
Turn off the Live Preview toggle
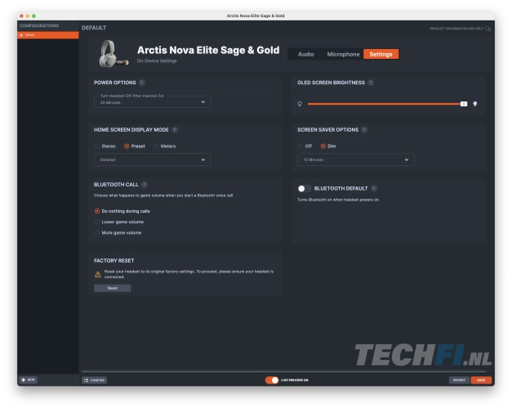[x=272, y=380]
